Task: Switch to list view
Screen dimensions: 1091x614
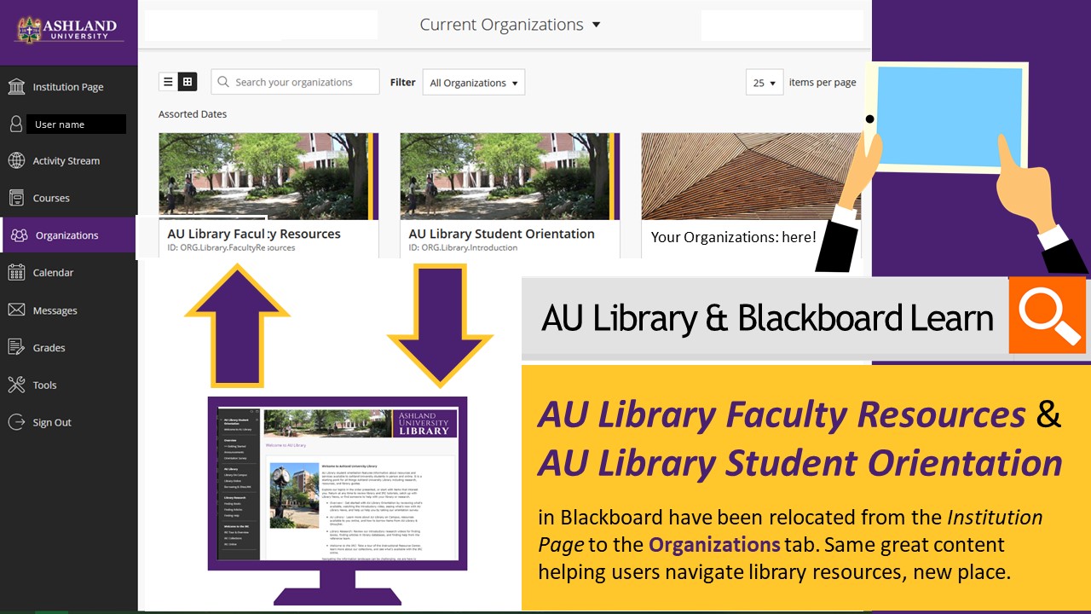Action: click(x=168, y=82)
